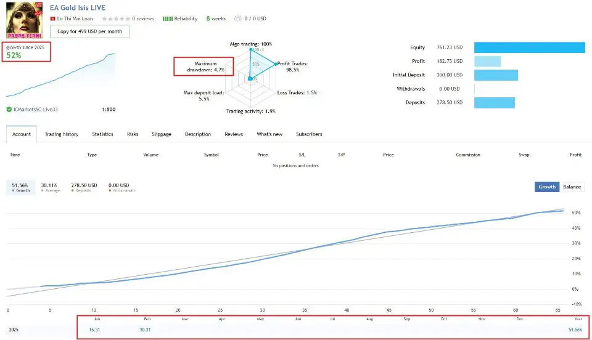Click the star rating icons
This screenshot has width=592, height=340.
(x=117, y=18)
